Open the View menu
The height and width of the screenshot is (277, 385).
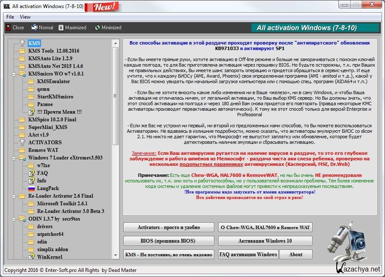click(x=25, y=17)
